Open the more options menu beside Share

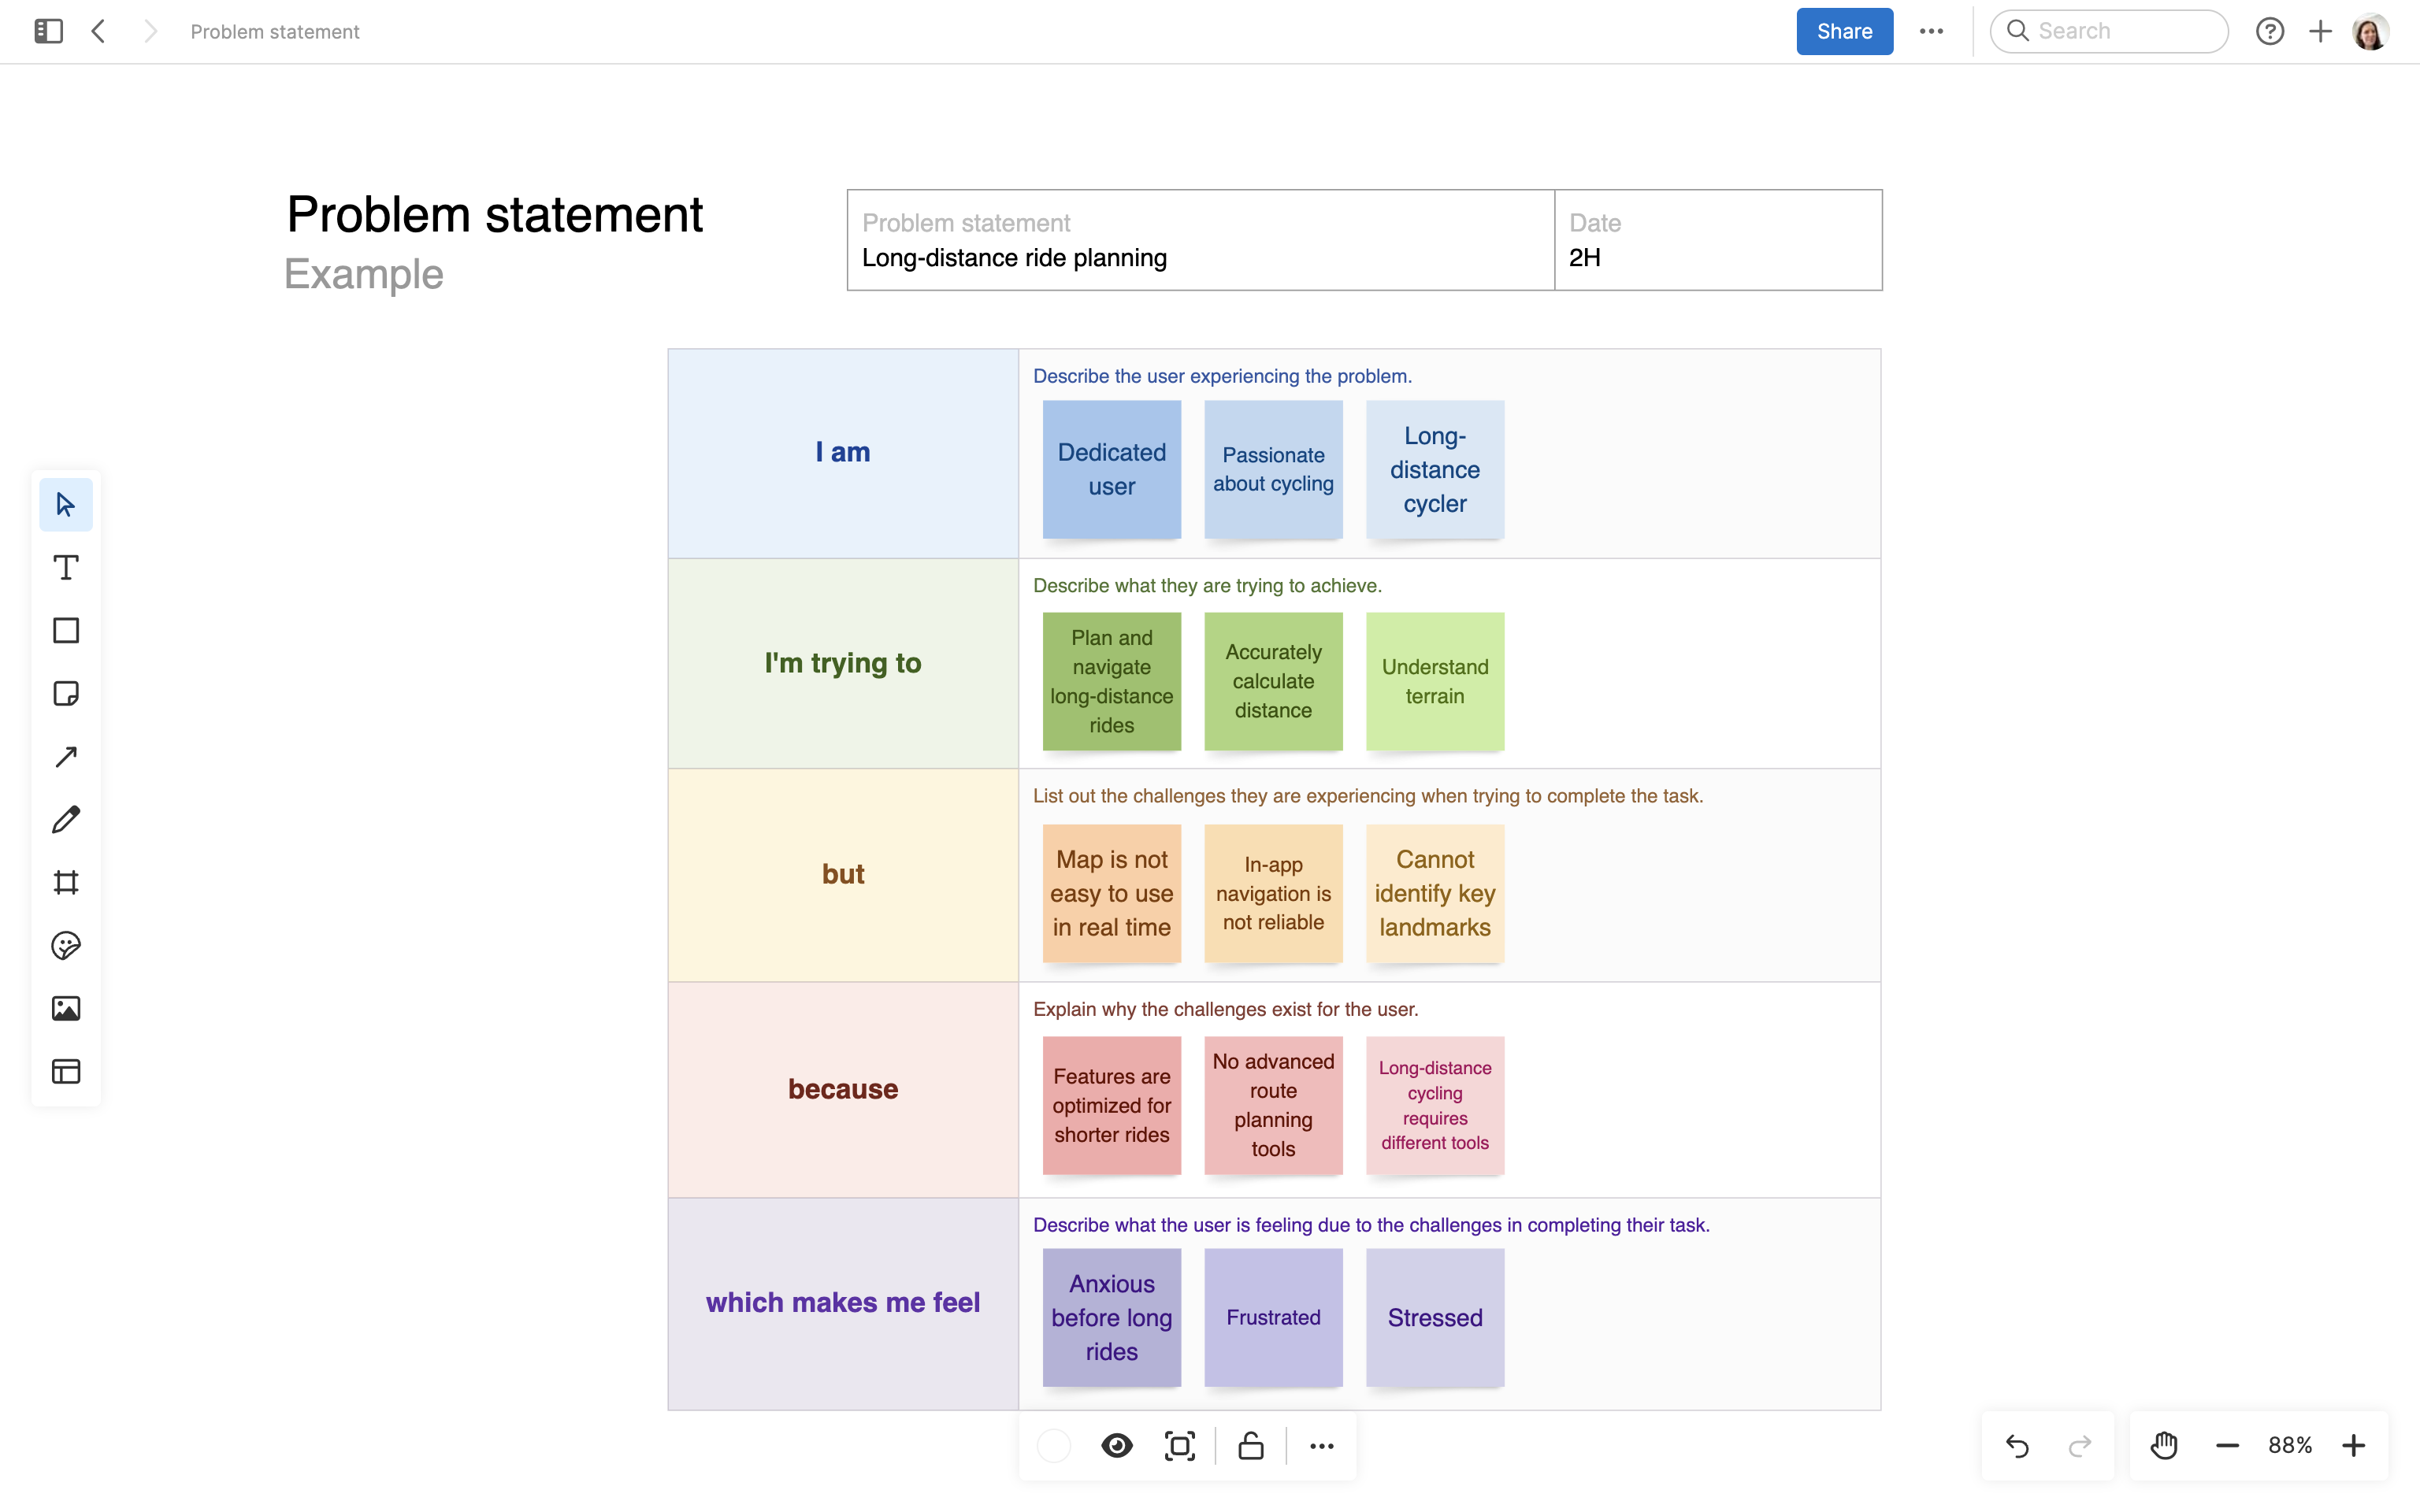(1931, 31)
